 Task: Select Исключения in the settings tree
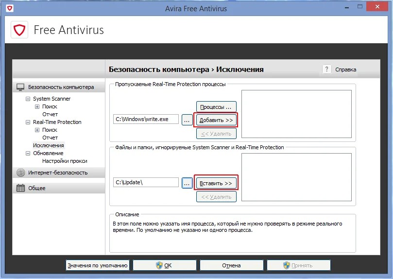click(48, 145)
